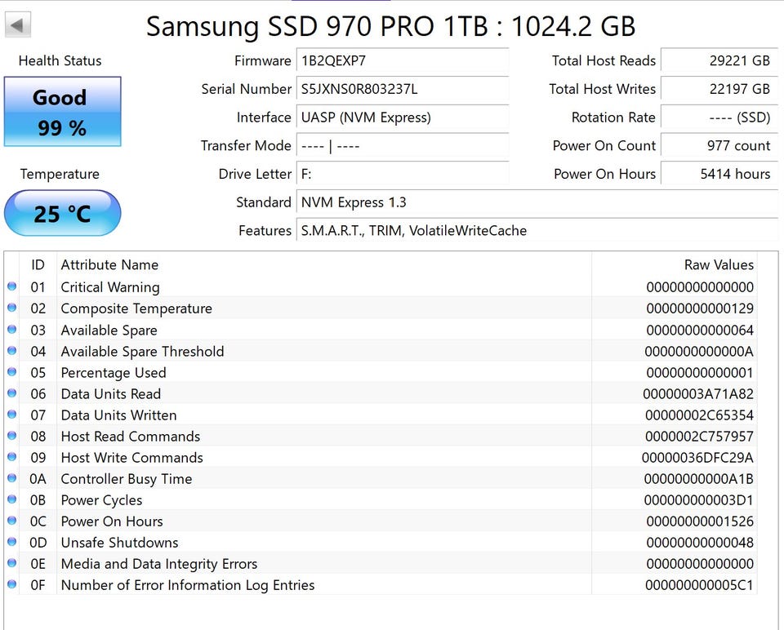Viewport: 784px width, 630px height.
Task: Click the status dot for Error Information Log Entries
Action: [x=12, y=584]
